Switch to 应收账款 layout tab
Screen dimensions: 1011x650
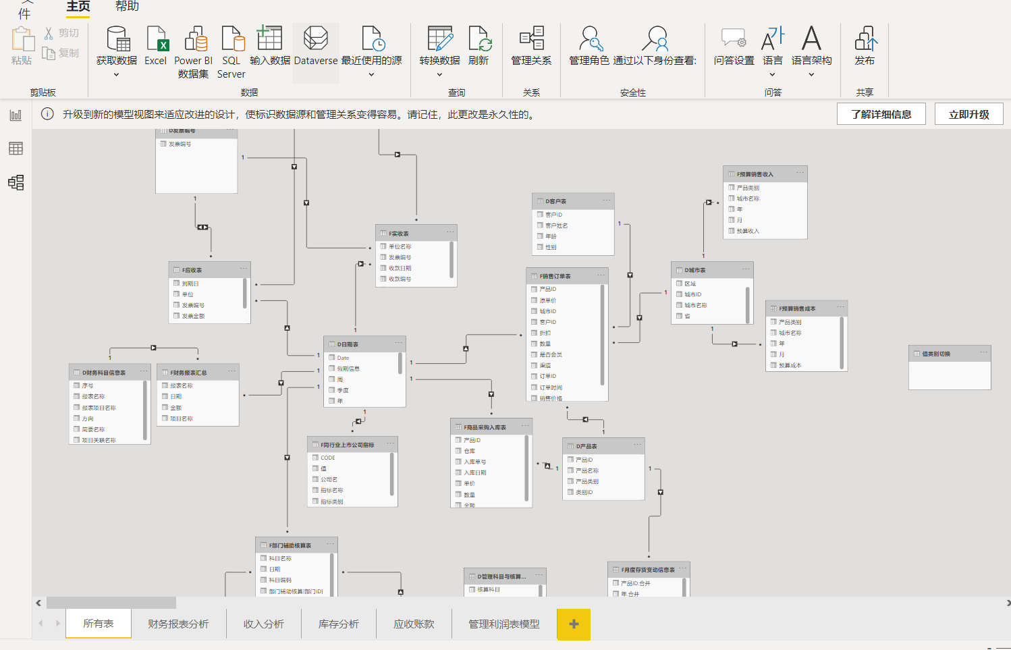pyautogui.click(x=414, y=624)
